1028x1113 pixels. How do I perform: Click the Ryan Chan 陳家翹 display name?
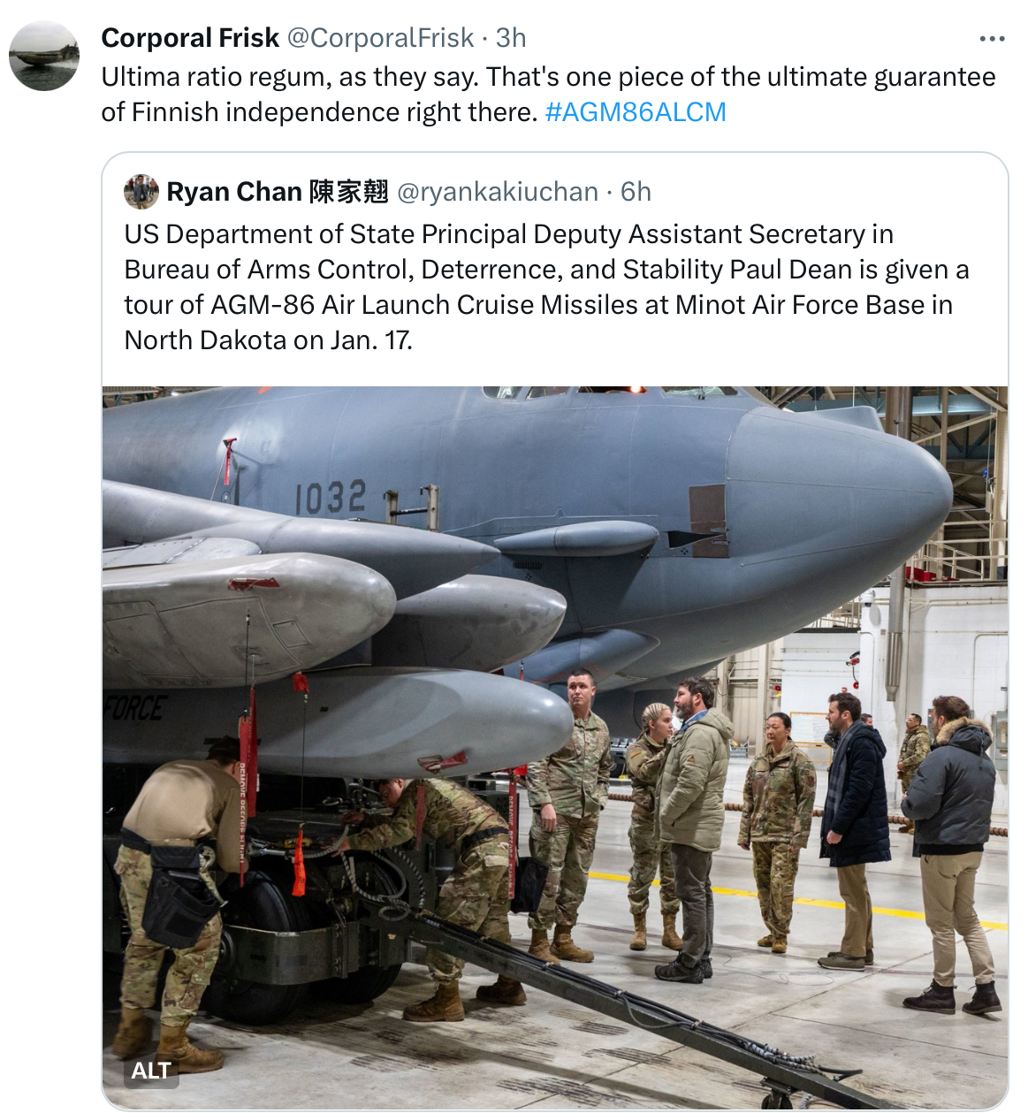click(x=278, y=192)
